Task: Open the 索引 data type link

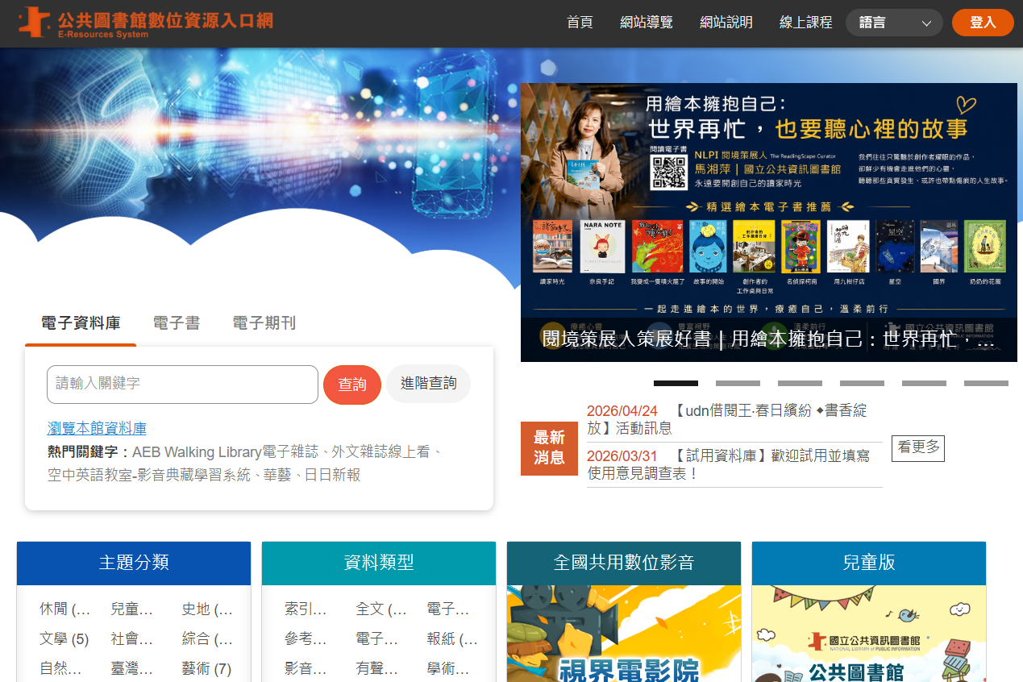Action: tap(306, 609)
